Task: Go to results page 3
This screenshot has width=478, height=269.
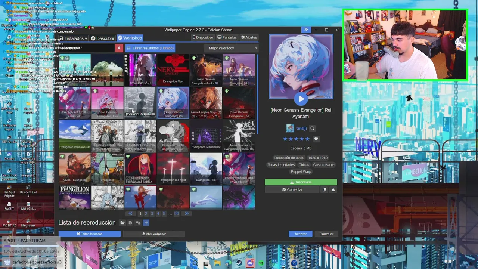Action: pyautogui.click(x=152, y=214)
